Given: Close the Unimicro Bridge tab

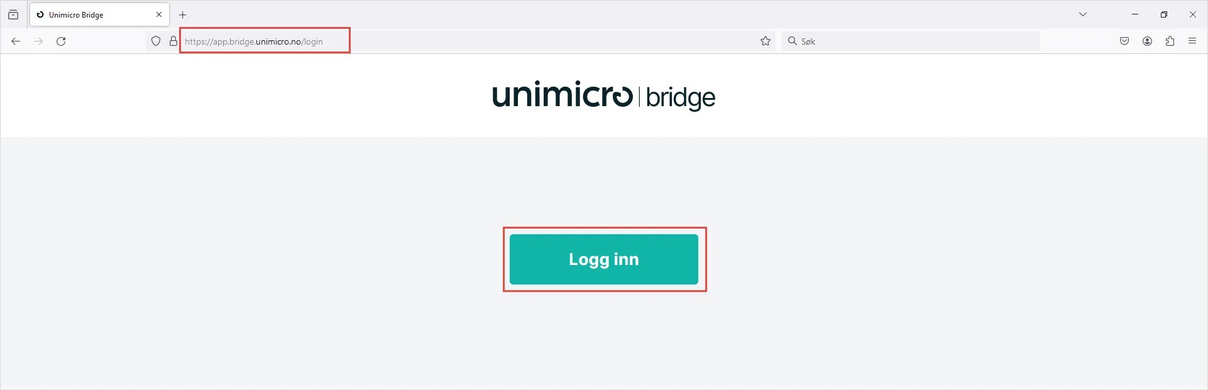Looking at the screenshot, I should [159, 14].
